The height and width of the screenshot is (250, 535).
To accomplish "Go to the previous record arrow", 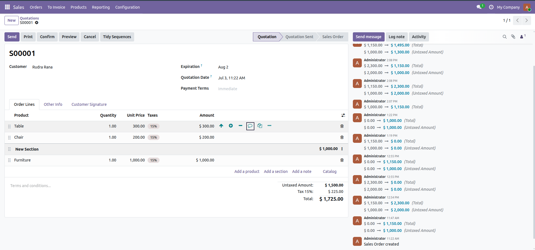I will click(517, 20).
